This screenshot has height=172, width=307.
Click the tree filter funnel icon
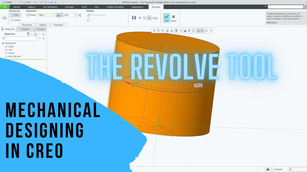[x=3, y=38]
